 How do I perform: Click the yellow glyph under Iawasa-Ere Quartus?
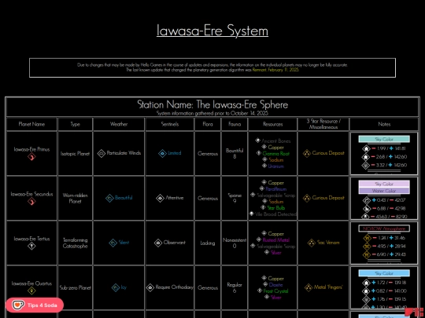(31, 291)
